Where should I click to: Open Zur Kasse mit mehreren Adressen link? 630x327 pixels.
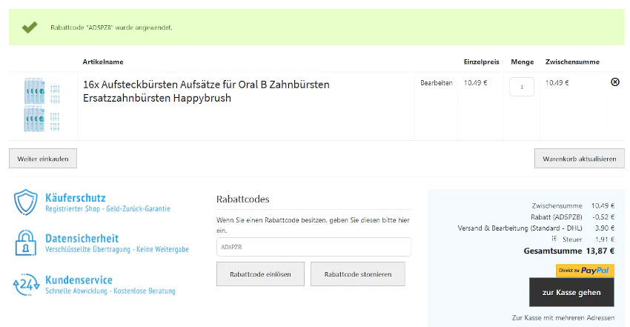[563, 318]
